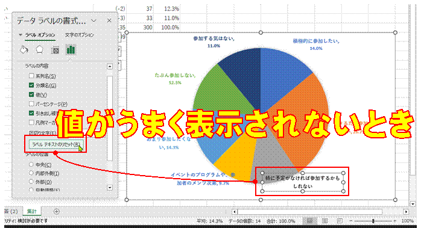Viewport: 421px width, 228px height.
Task: Select the 中央(C) label position radio
Action: pyautogui.click(x=31, y=164)
